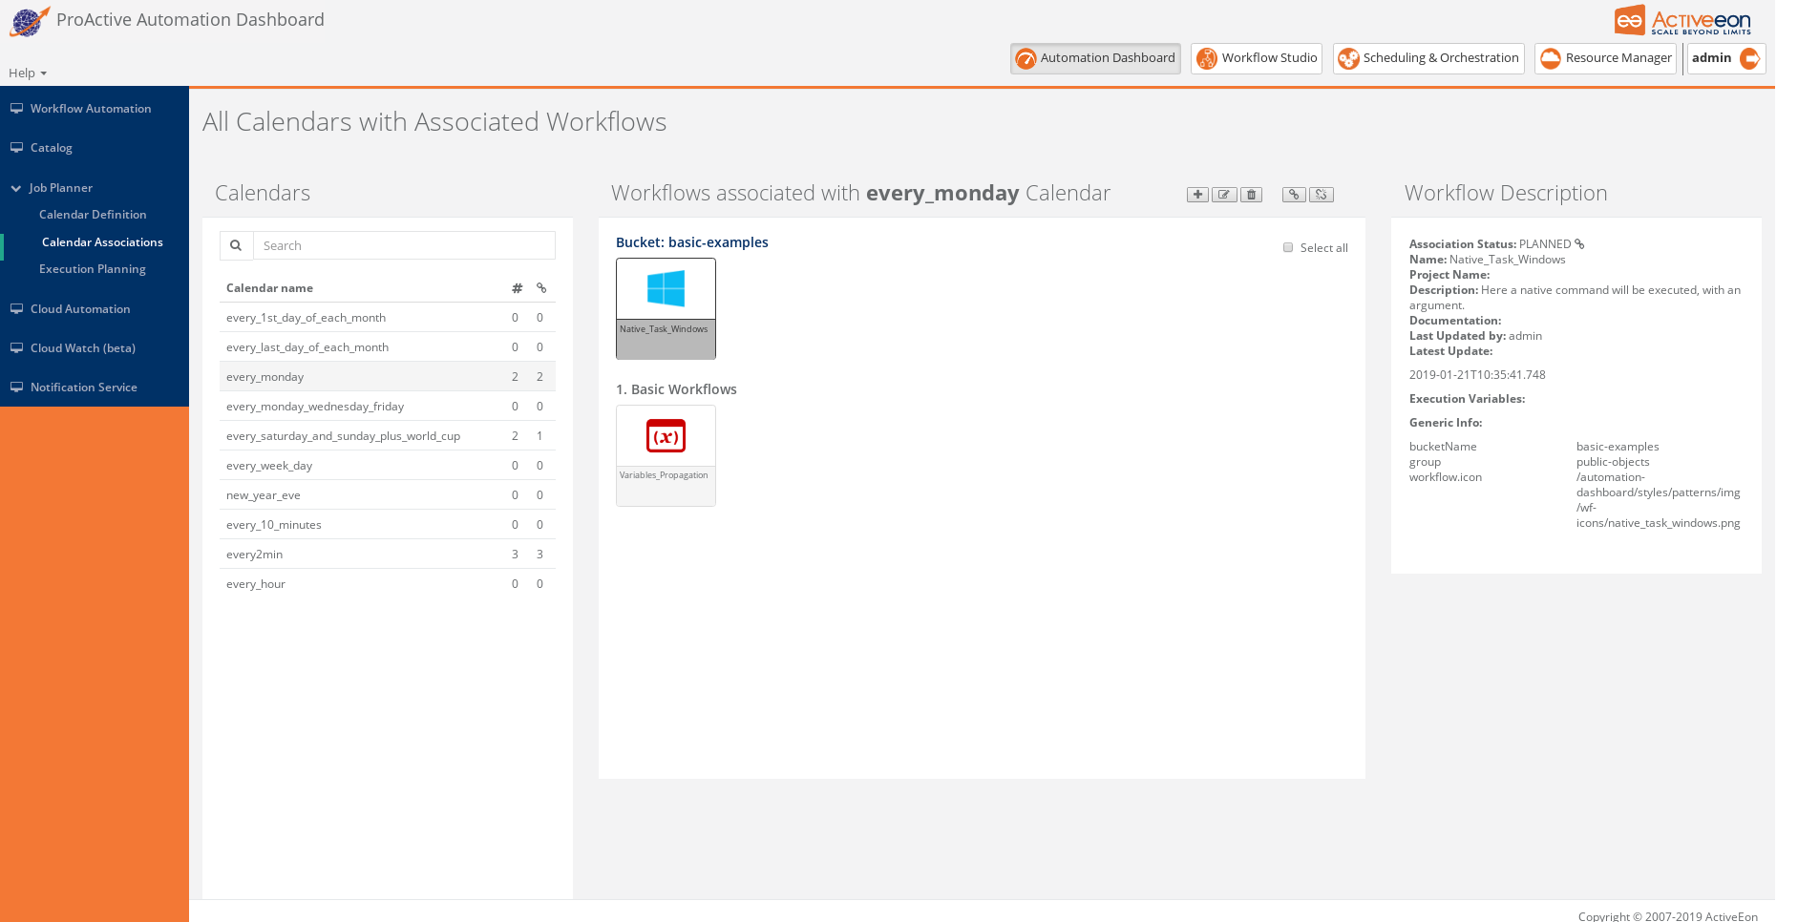
Task: Click the Cloud Watch monitor icon
Action: pos(16,348)
